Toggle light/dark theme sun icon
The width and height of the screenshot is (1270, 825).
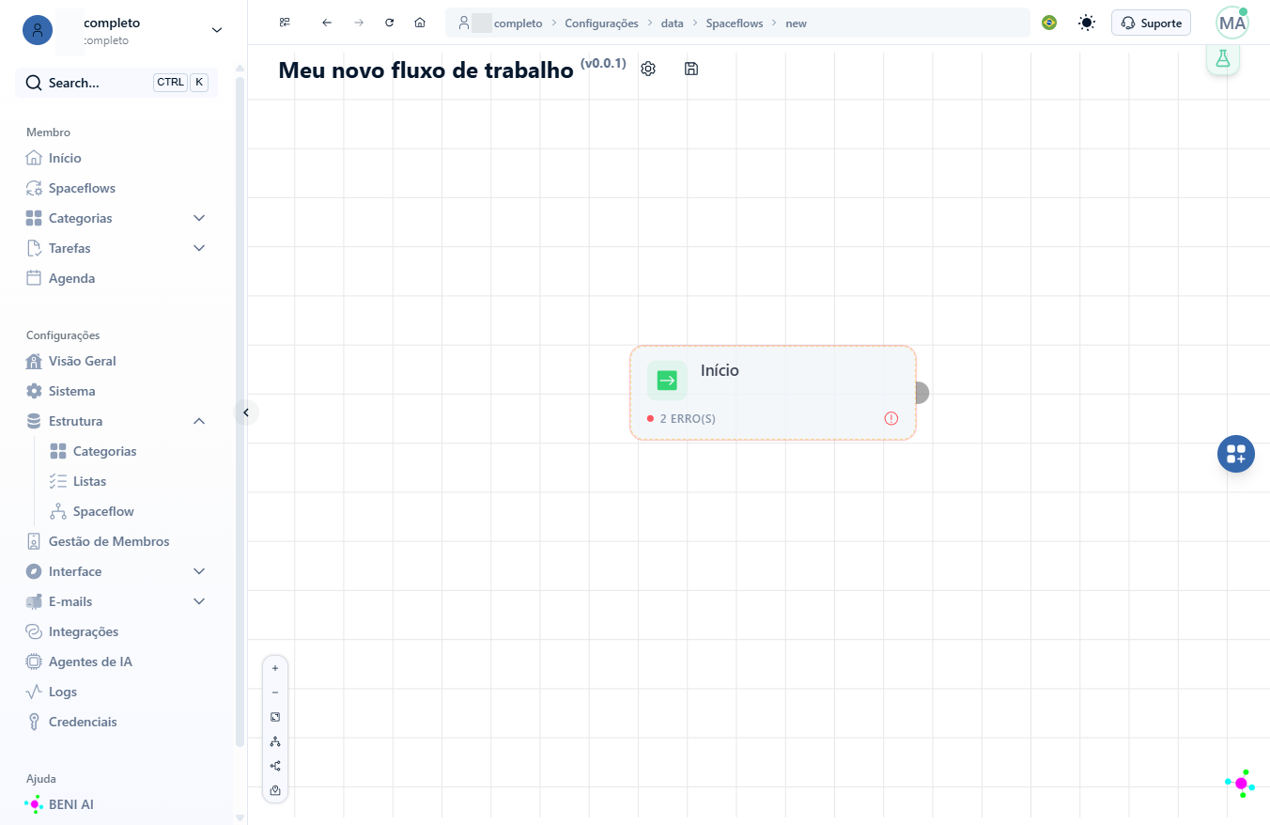point(1087,23)
